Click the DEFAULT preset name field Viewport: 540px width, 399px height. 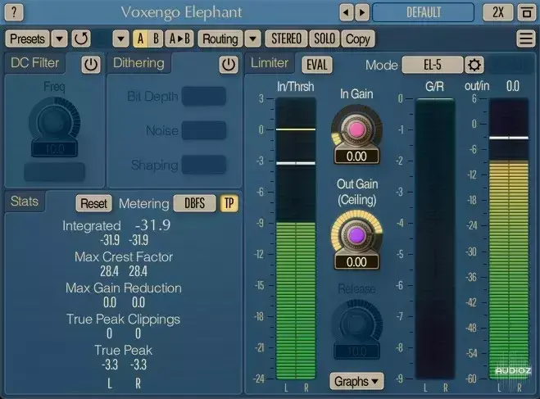[424, 13]
